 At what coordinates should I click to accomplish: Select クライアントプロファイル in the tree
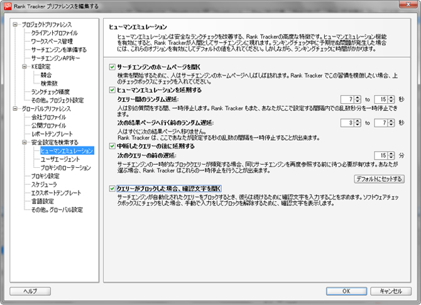(55, 33)
